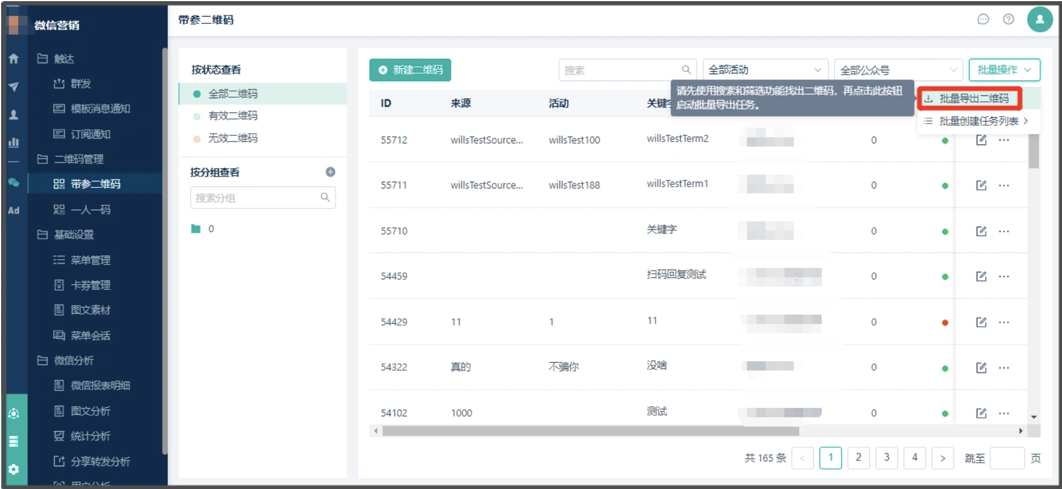Collapse the 触达 menu group
The width and height of the screenshot is (1062, 489).
coord(55,59)
